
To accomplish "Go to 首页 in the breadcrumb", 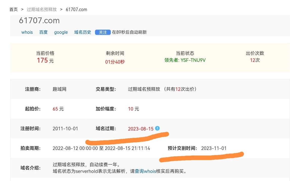I will 14,10.
